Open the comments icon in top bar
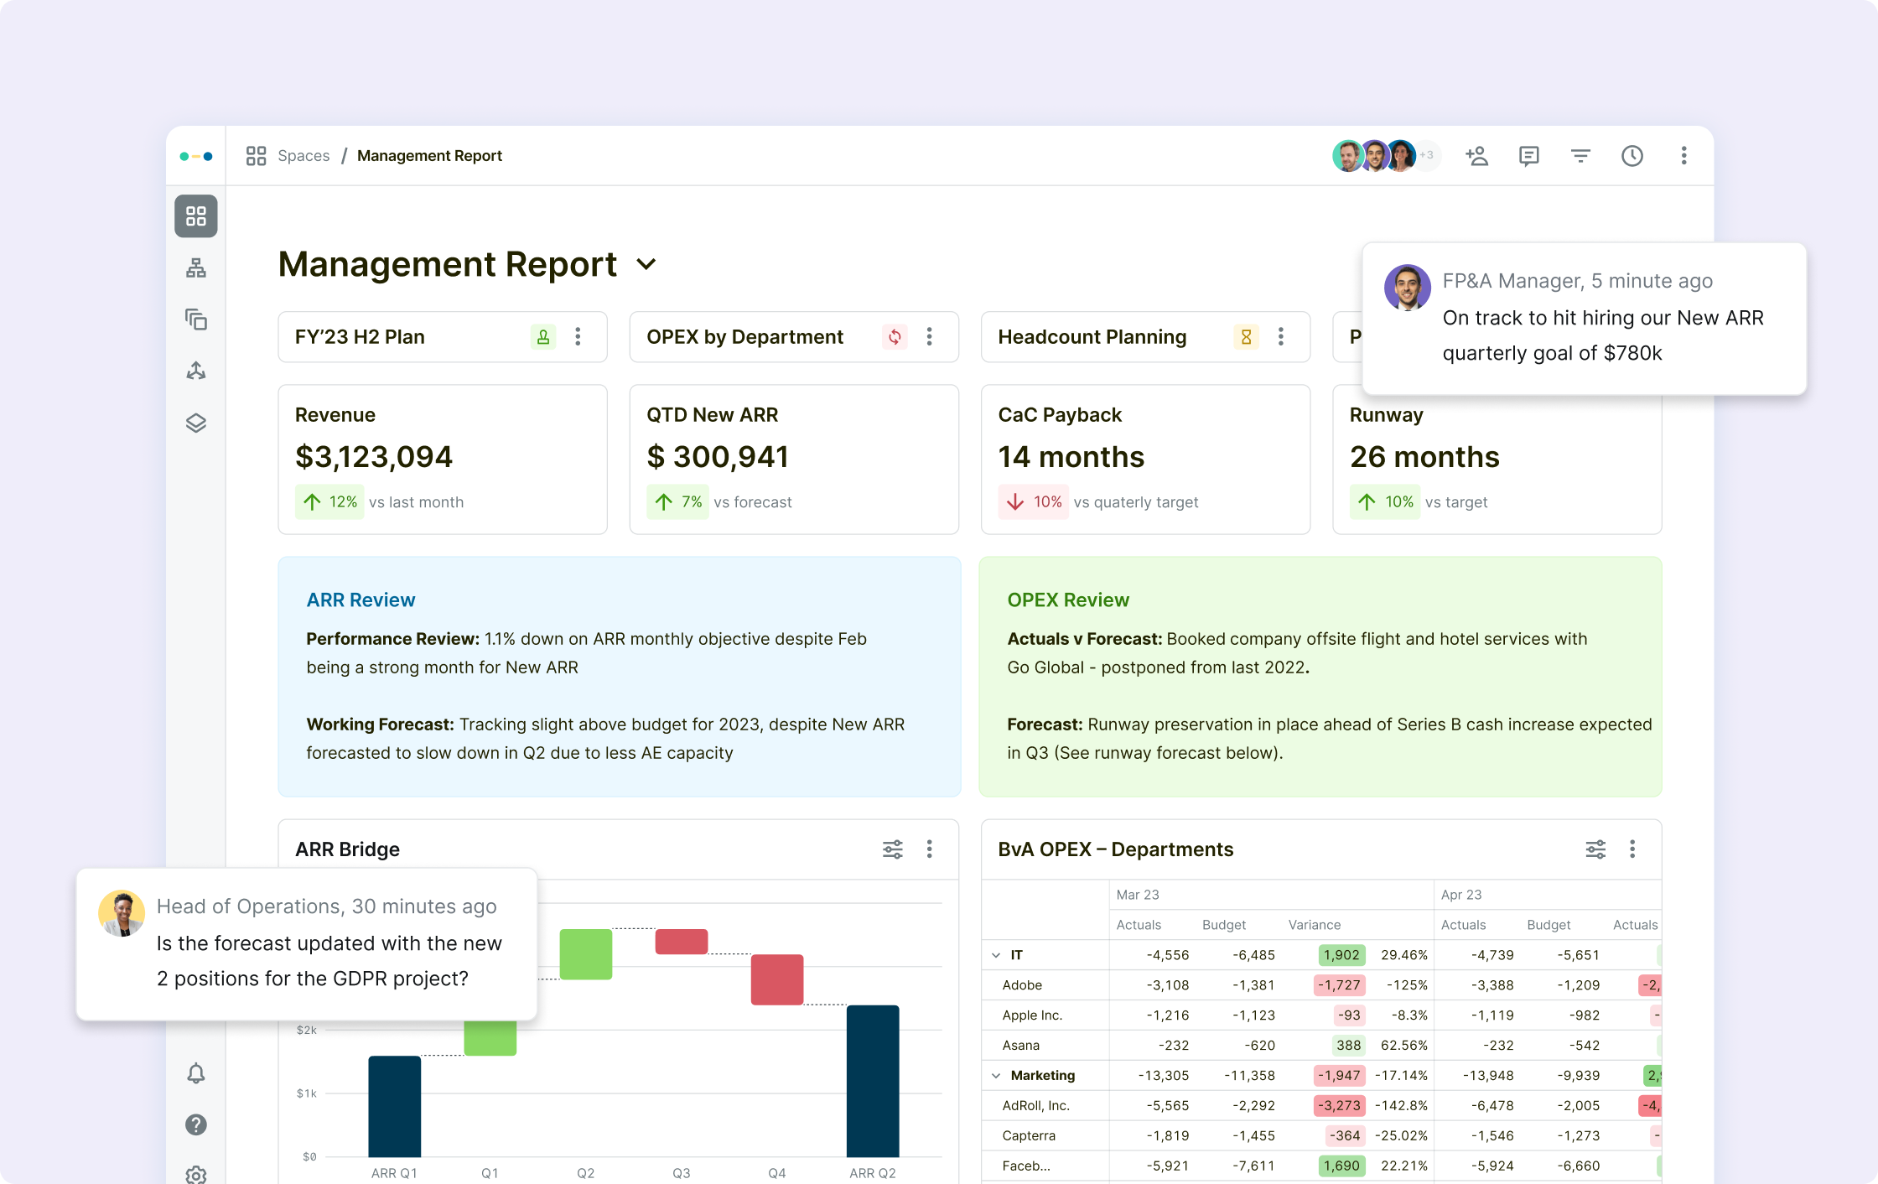1878x1184 pixels. [x=1528, y=156]
